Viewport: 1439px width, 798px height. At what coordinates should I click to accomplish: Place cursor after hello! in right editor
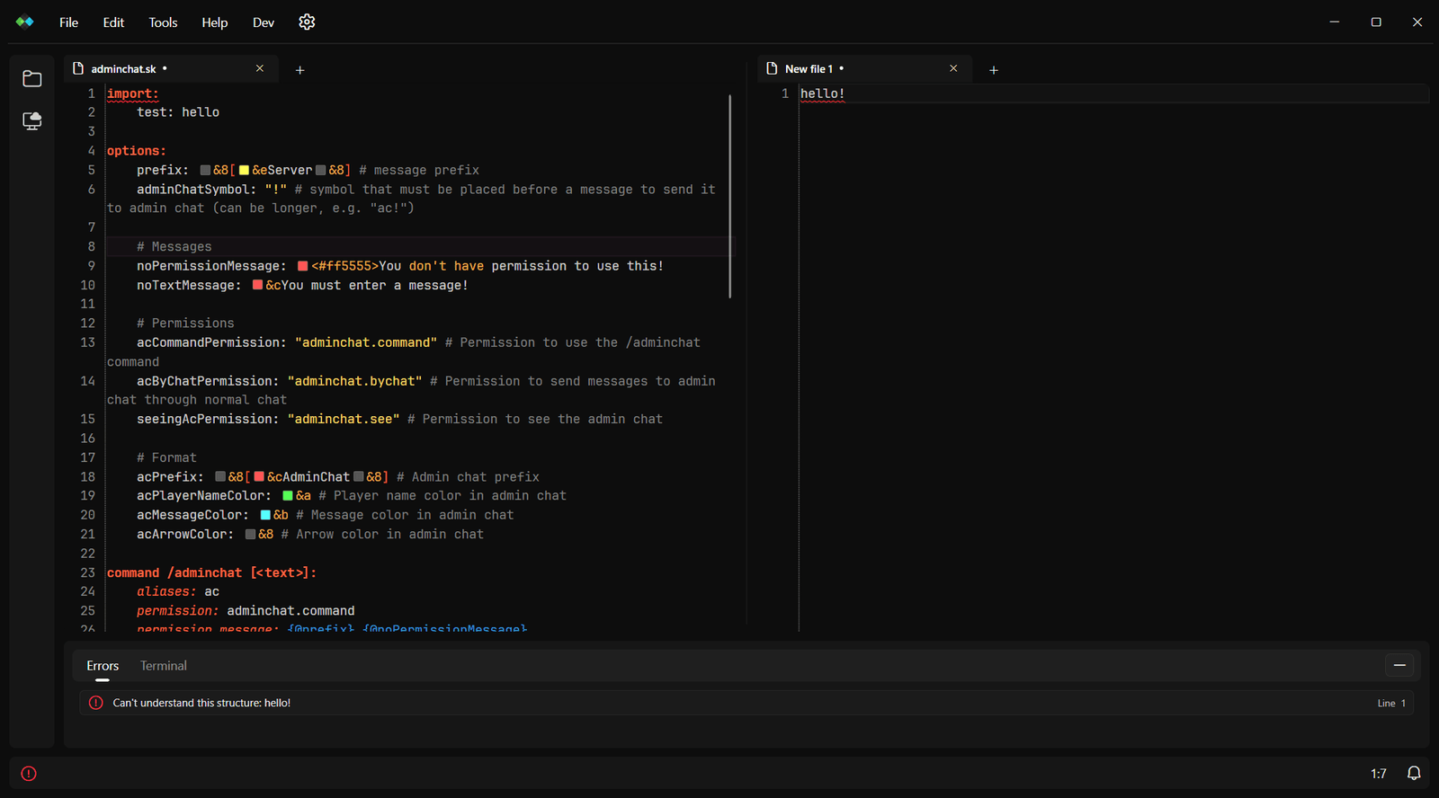[845, 93]
